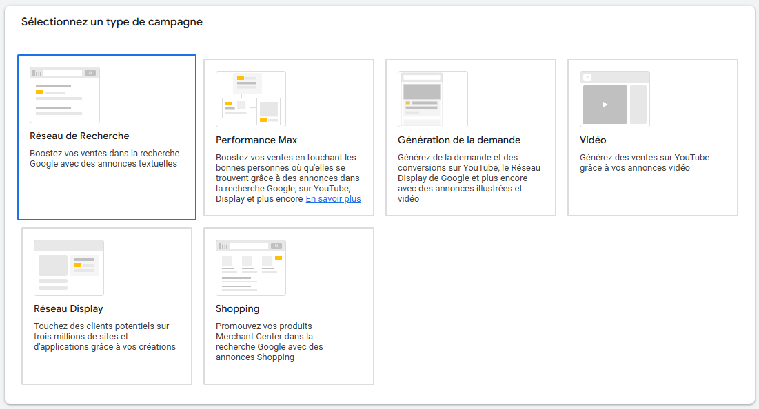Select the Vidéo campaign title
The width and height of the screenshot is (759, 409).
pos(593,140)
